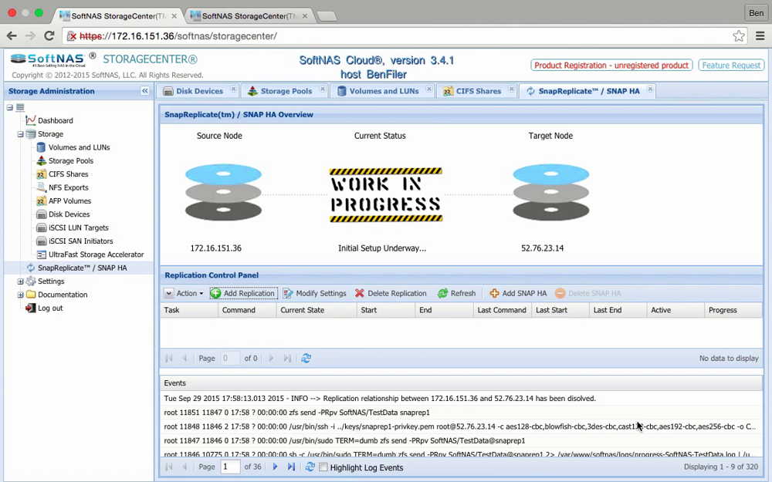
Task: Click the NFS Exports sidebar icon
Action: point(41,187)
